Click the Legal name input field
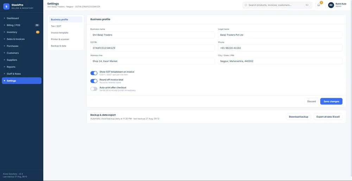Viewport: 352px width, 181px height. point(280,35)
